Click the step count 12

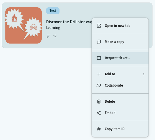pos(55,36)
